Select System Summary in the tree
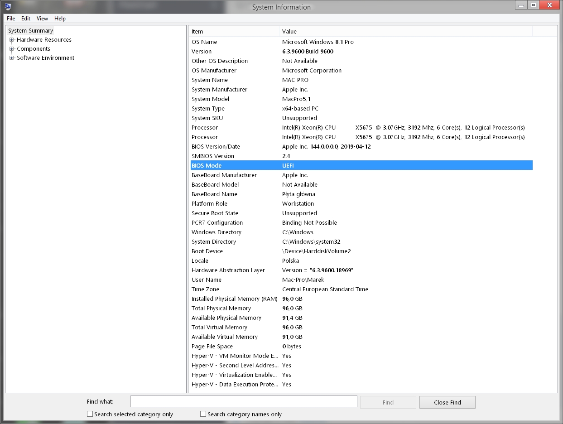563x424 pixels. pyautogui.click(x=30, y=31)
